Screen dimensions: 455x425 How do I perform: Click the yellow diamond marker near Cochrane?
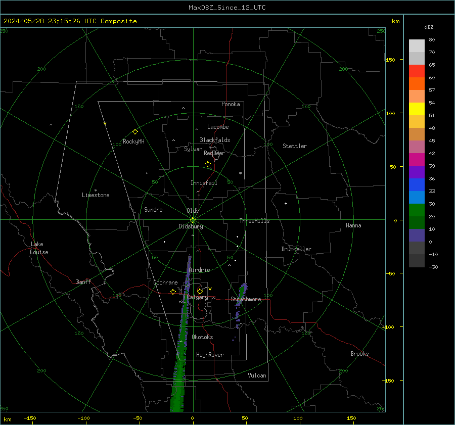coord(173,292)
